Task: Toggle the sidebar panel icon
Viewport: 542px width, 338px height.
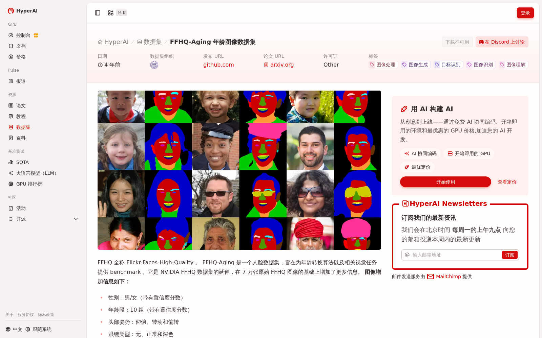Action: 98,13
